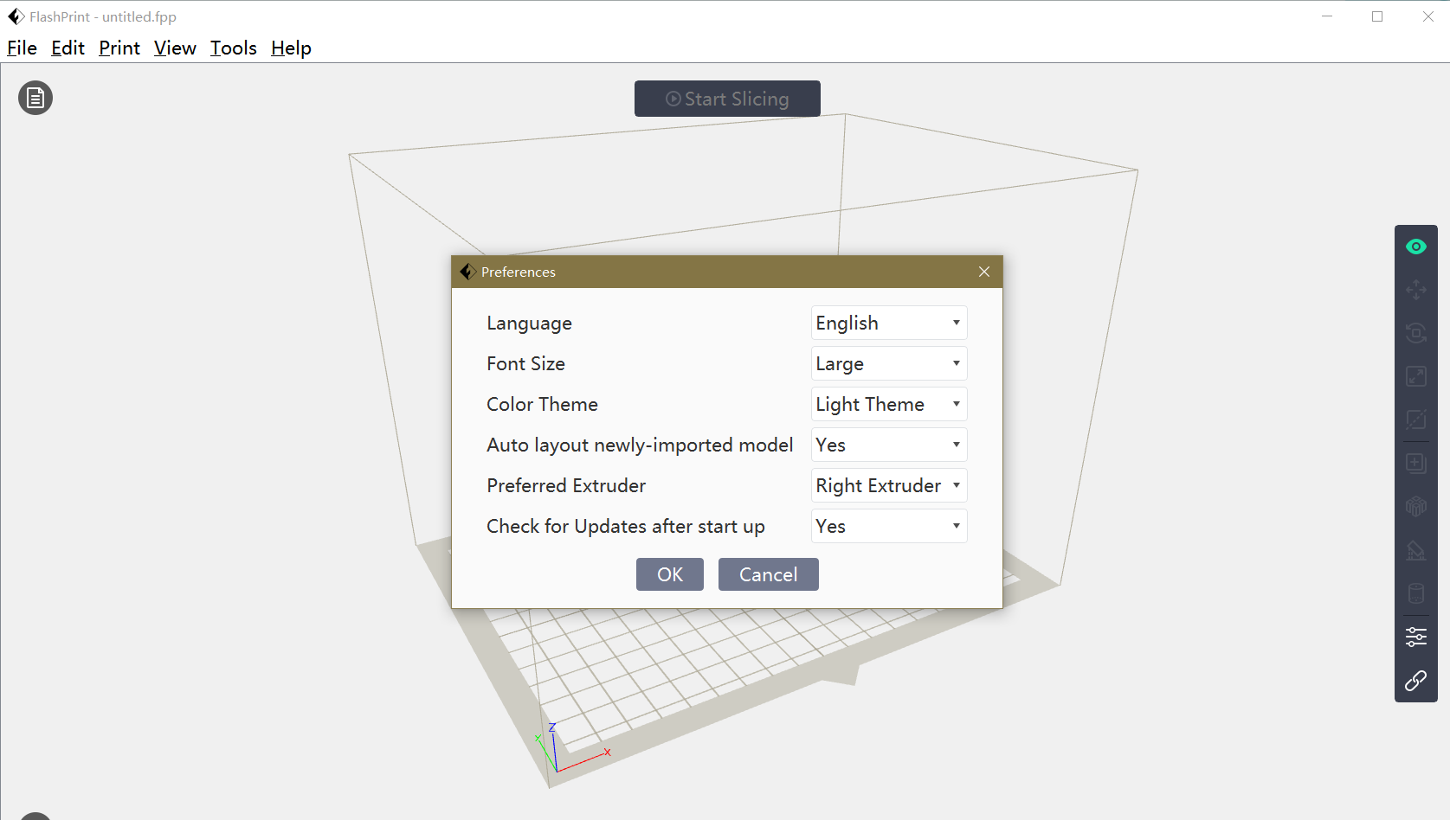Screen dimensions: 1450x820
Task: Open the Edit menu
Action: (x=68, y=48)
